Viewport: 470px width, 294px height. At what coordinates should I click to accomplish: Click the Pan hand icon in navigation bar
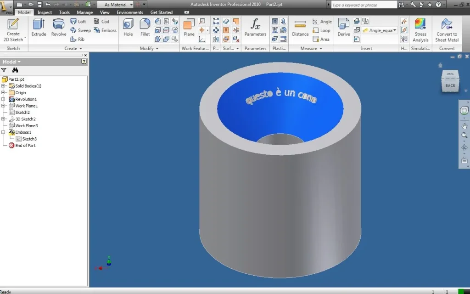464,126
